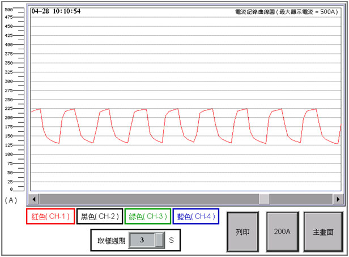Click the 500 label on the Y axis
This screenshot has width=349, height=257.
click(x=8, y=10)
